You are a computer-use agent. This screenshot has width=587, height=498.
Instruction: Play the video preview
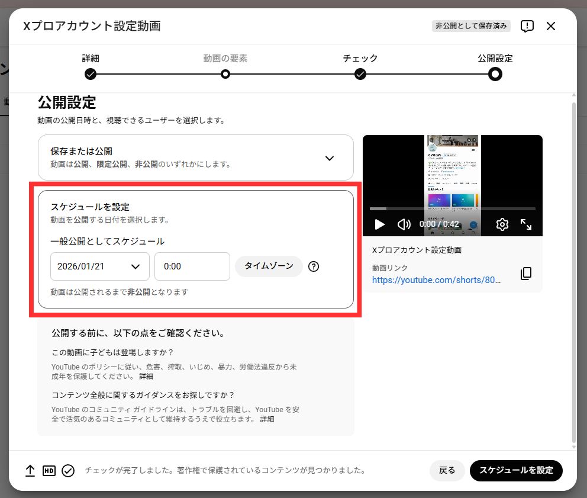pyautogui.click(x=380, y=224)
